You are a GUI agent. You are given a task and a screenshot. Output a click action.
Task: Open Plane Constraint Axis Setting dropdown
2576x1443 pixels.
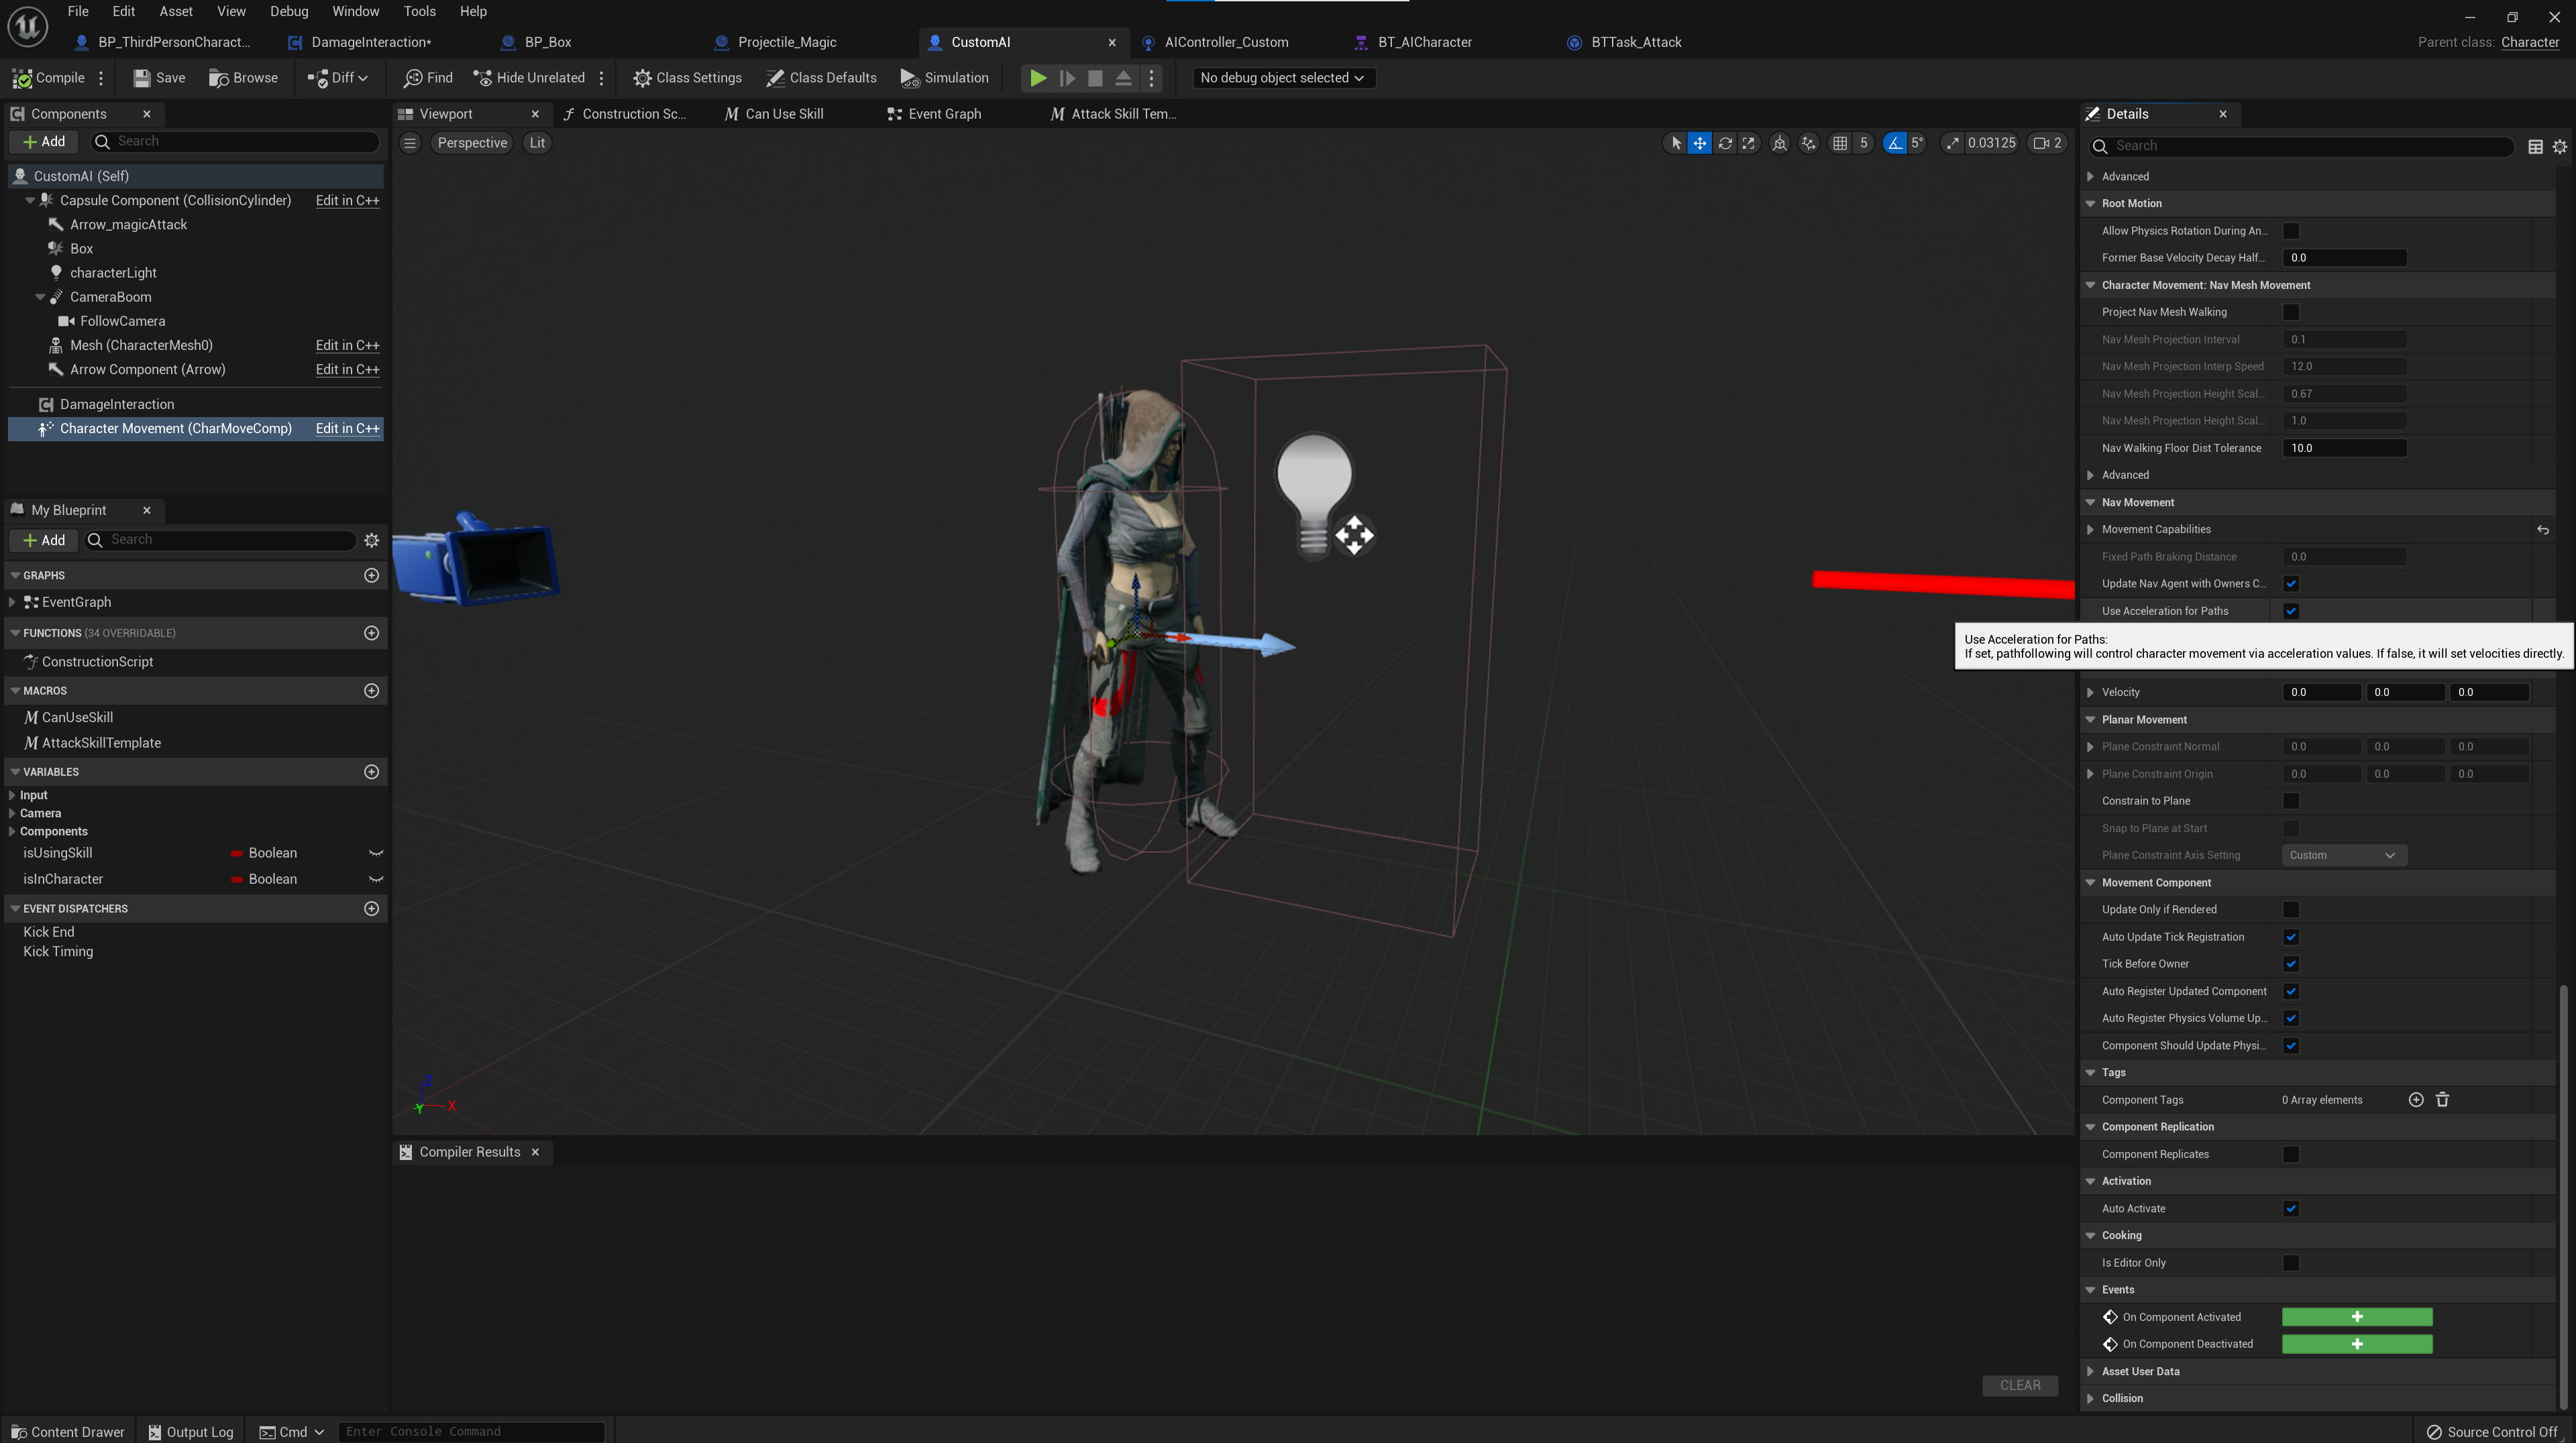click(x=2344, y=856)
